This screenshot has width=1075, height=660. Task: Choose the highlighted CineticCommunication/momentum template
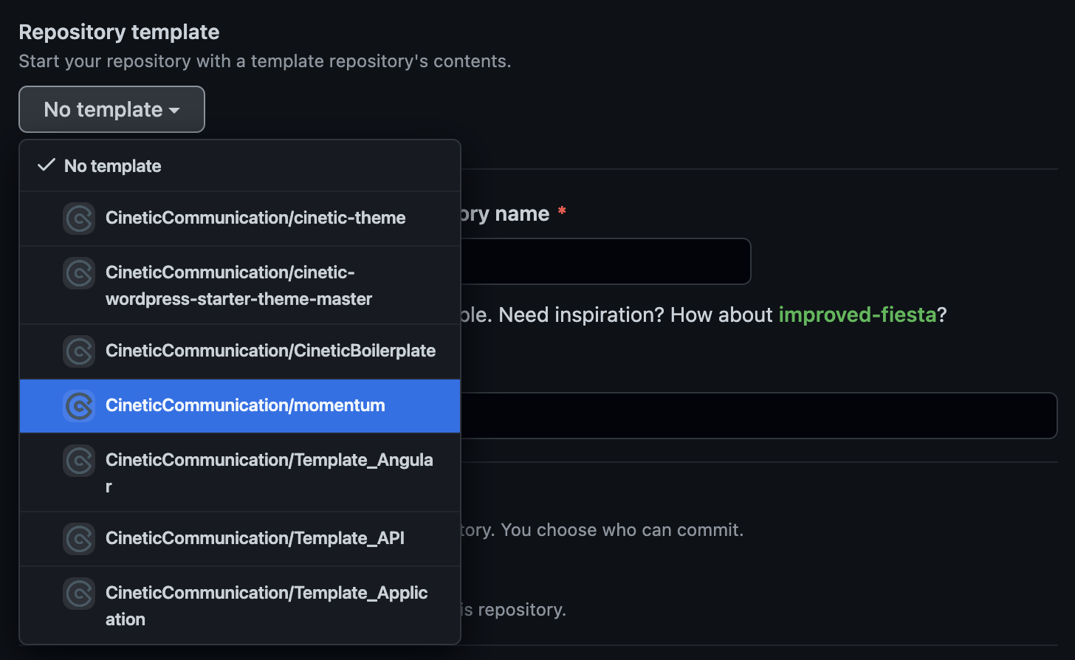pos(245,405)
